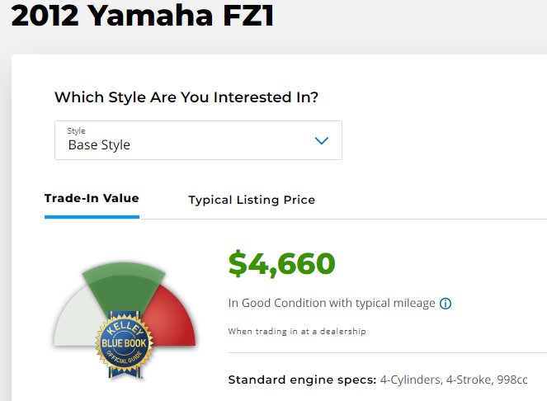Open the Base Style combo box
Screen dimensions: 547x401
click(198, 140)
